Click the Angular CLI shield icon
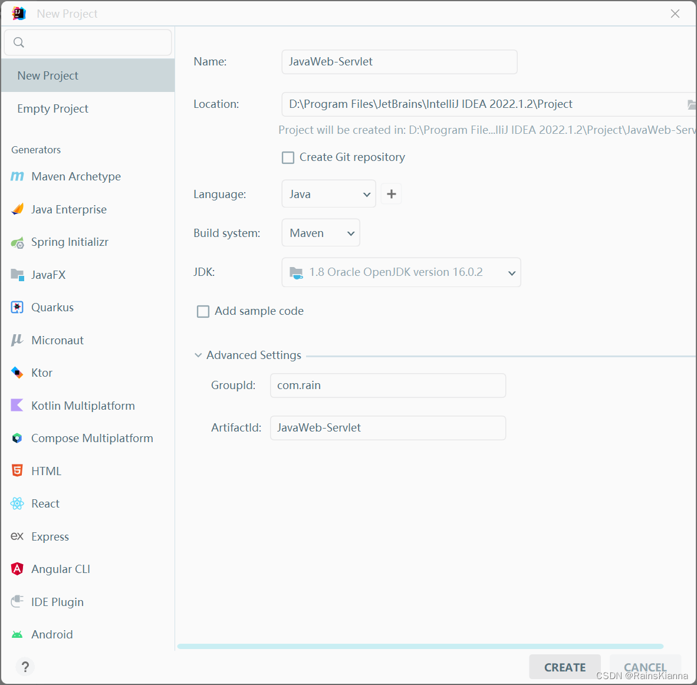Screen dimensions: 697x685 [x=17, y=569]
